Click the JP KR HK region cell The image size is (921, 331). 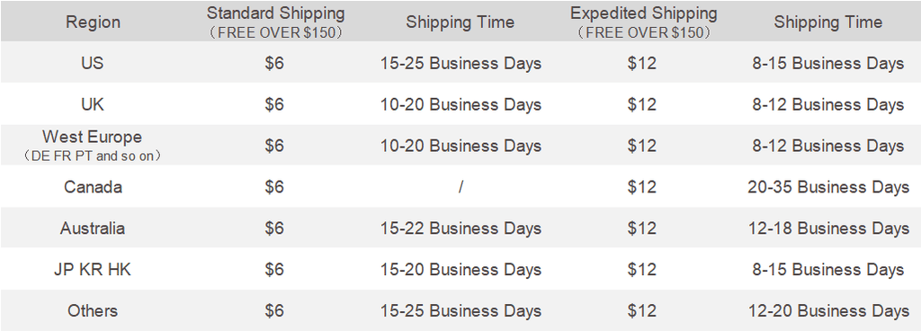pyautogui.click(x=93, y=269)
